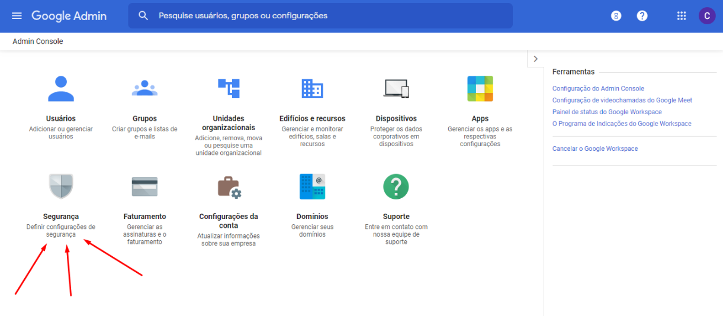Open the Edifícios e recursos building icon

(x=312, y=88)
